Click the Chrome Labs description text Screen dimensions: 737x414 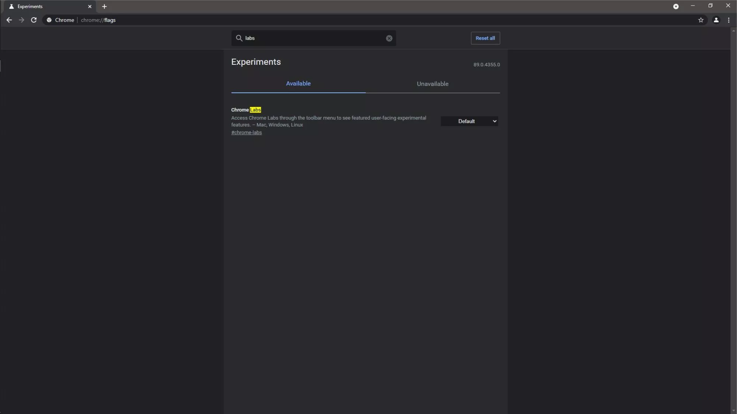[329, 121]
